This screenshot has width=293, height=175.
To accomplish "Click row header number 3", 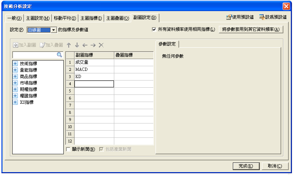I will tap(70, 77).
